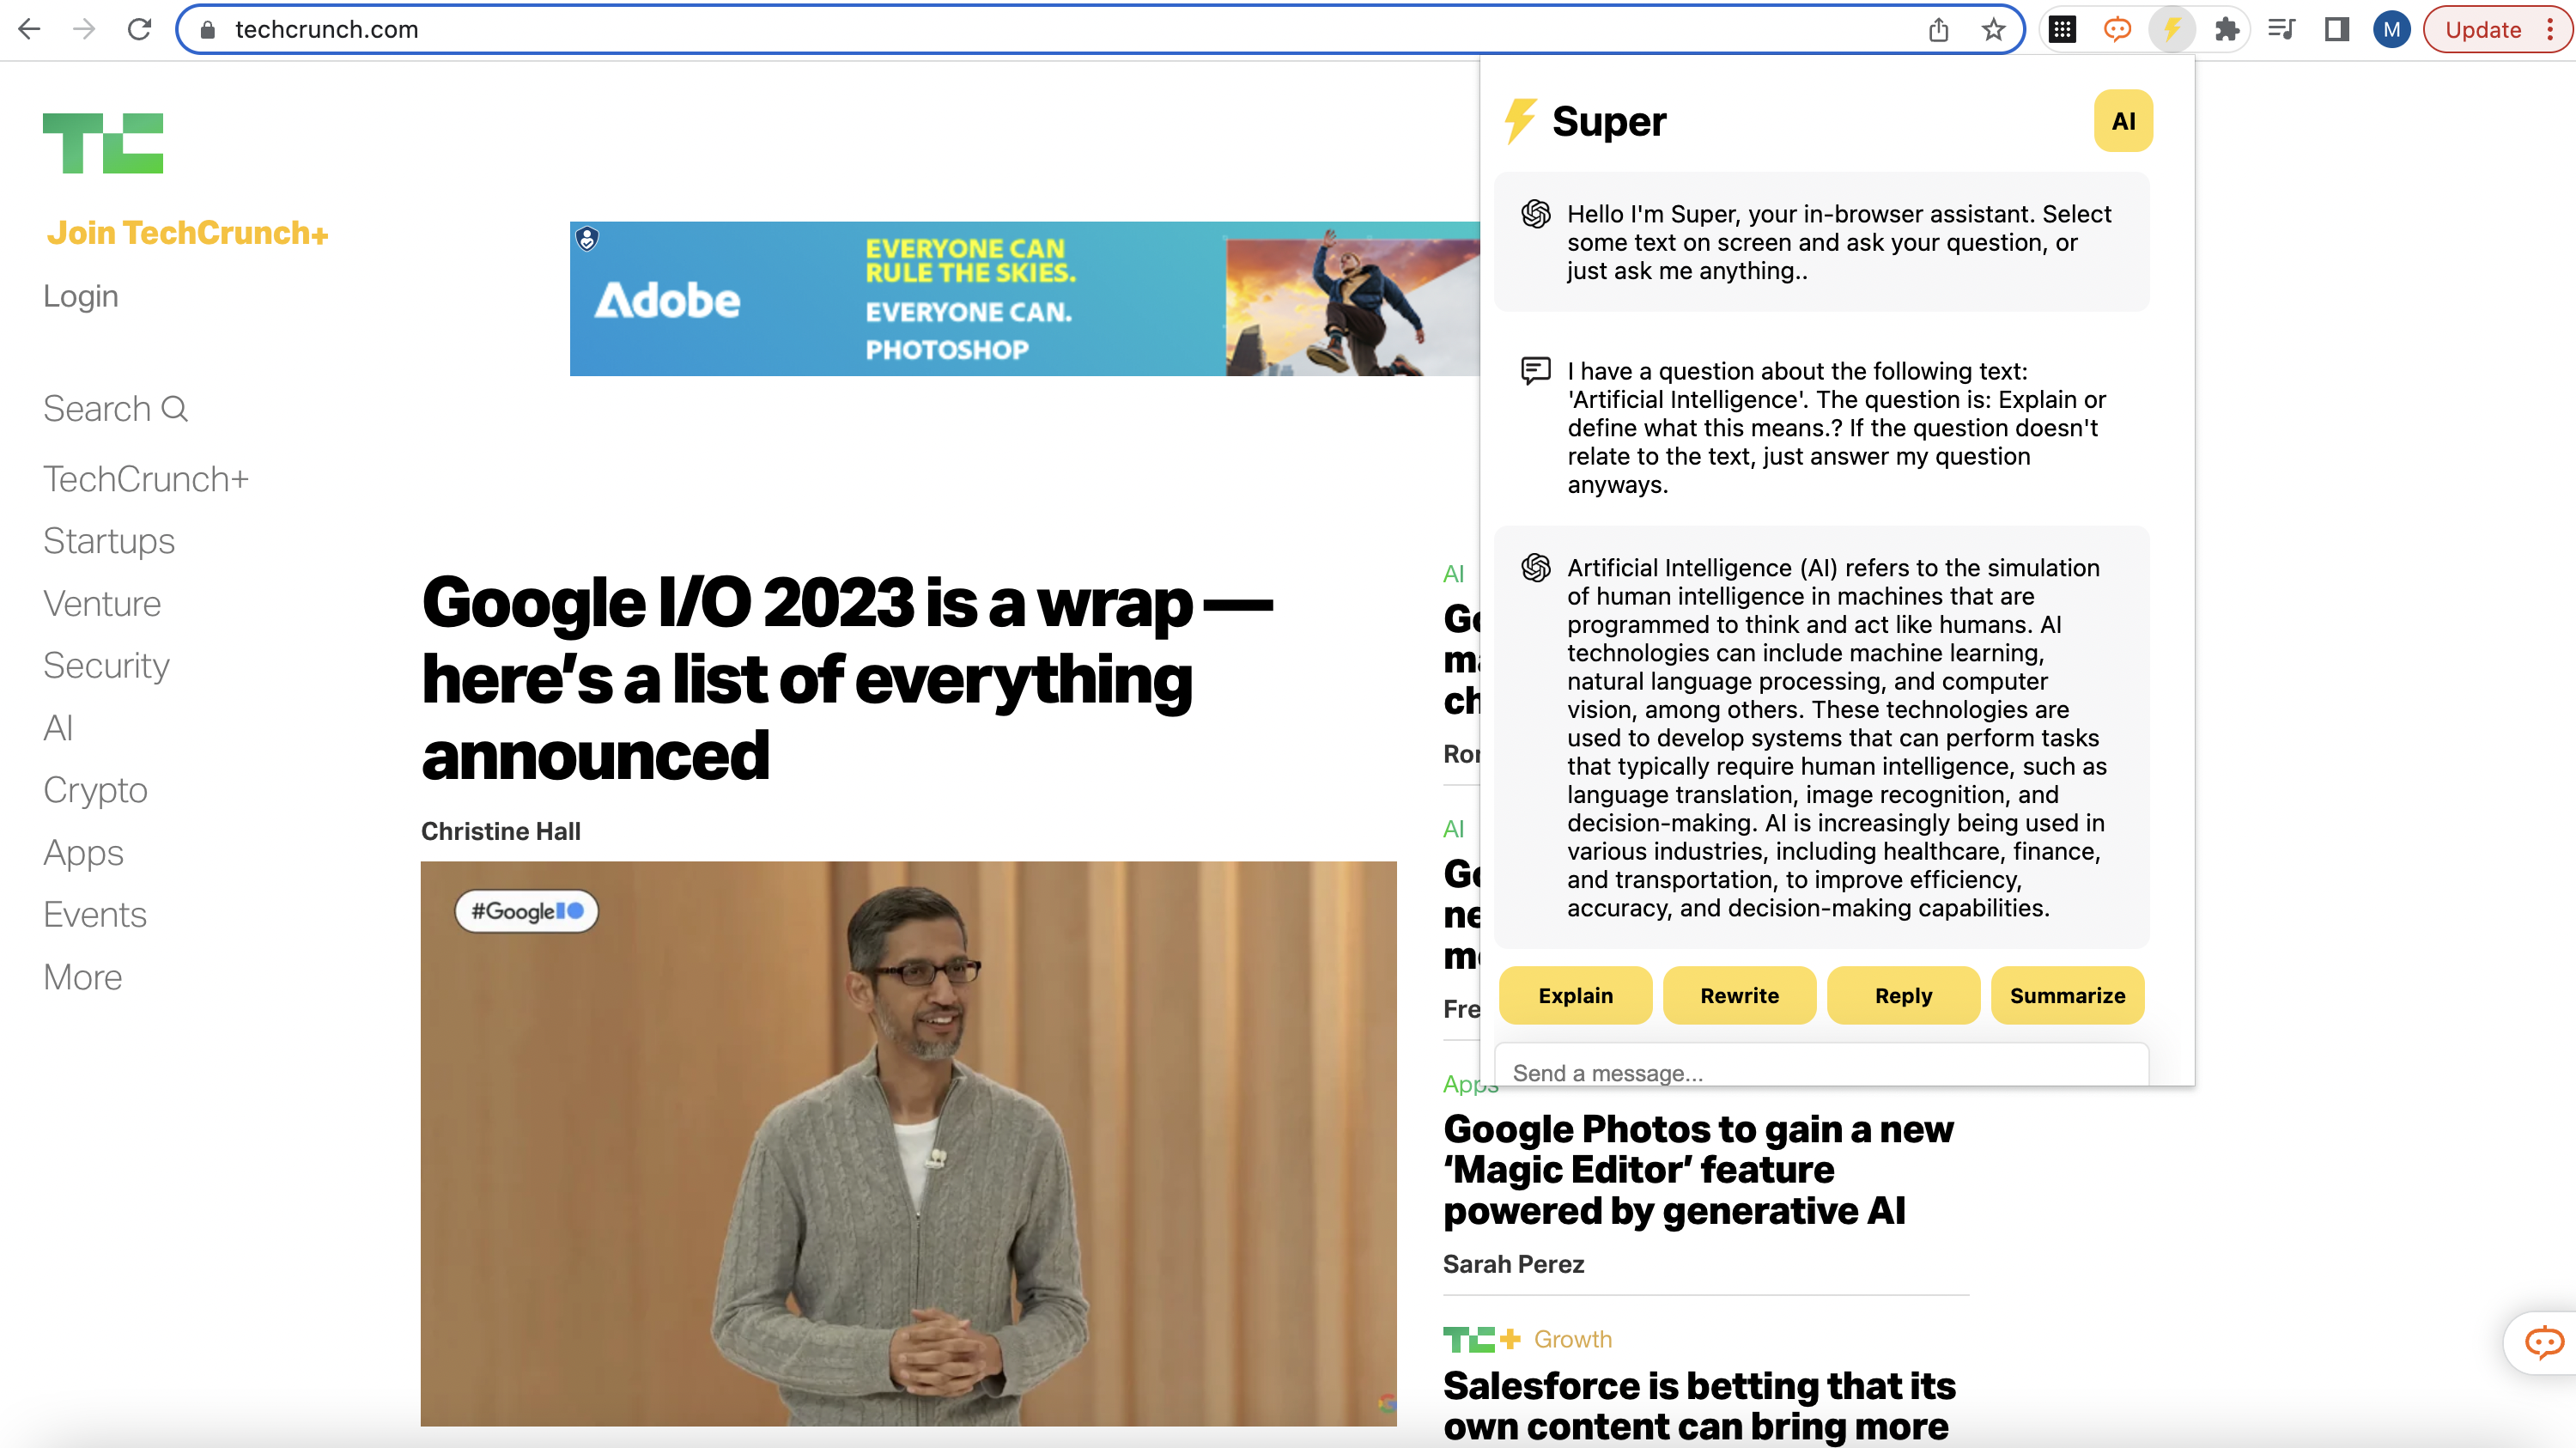Open the Crypto section

95,790
